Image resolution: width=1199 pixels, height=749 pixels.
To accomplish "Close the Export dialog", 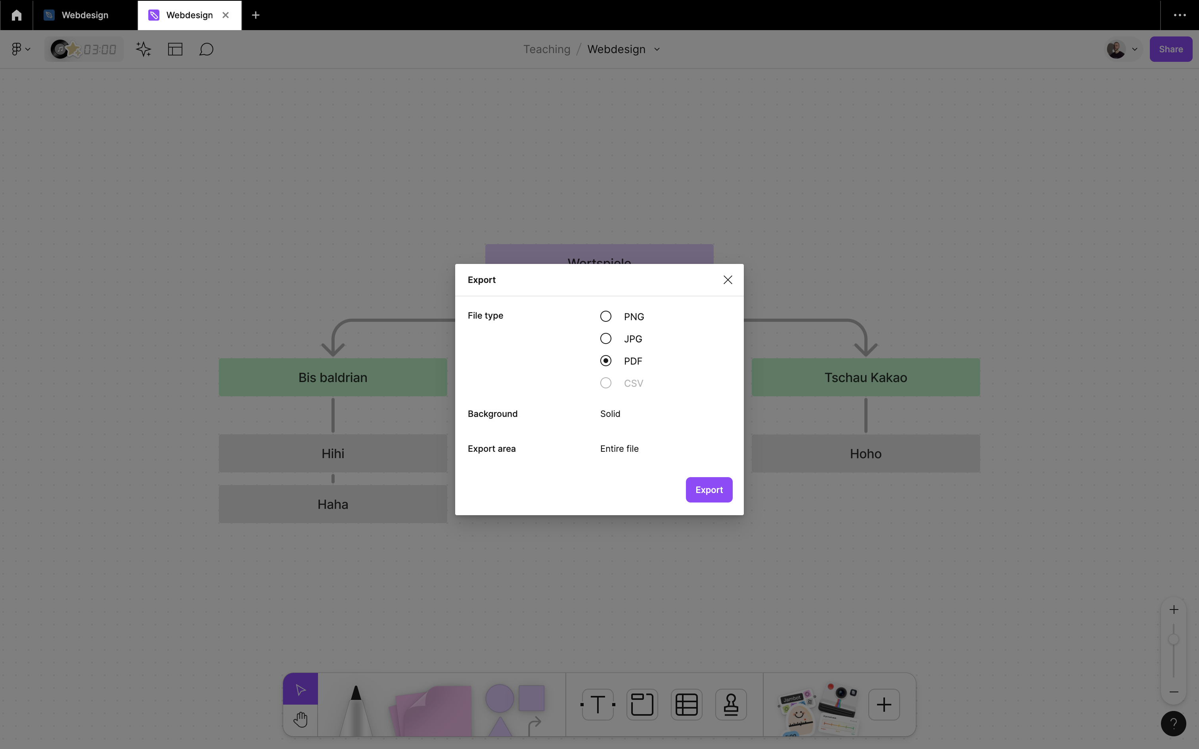I will 728,279.
